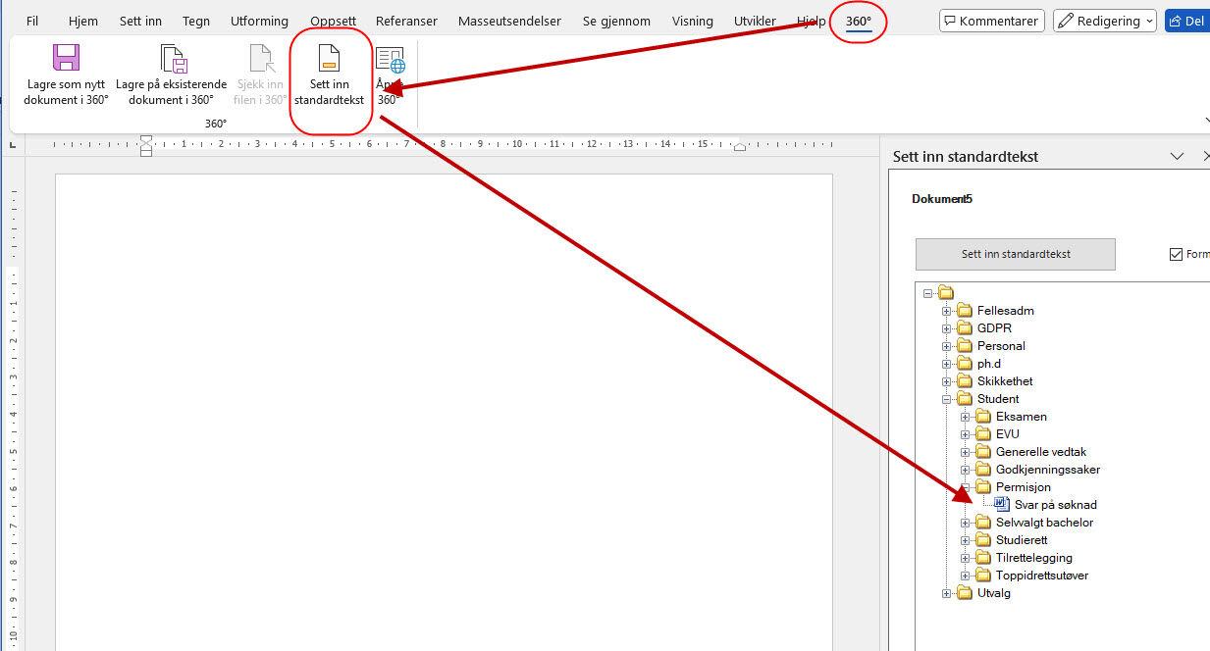The height and width of the screenshot is (651, 1210).
Task: Open the Se gjennom tab
Action: click(x=616, y=21)
